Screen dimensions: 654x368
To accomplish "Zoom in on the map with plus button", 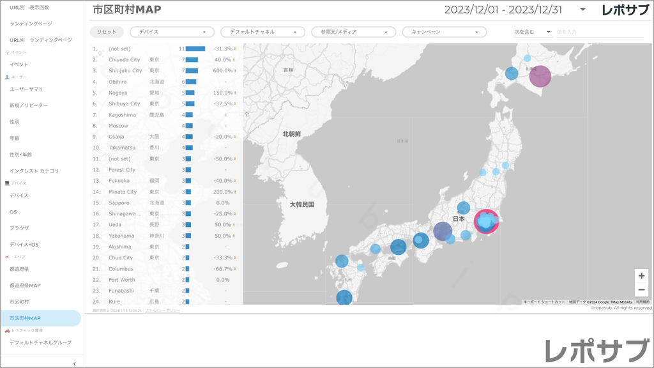I will [641, 276].
